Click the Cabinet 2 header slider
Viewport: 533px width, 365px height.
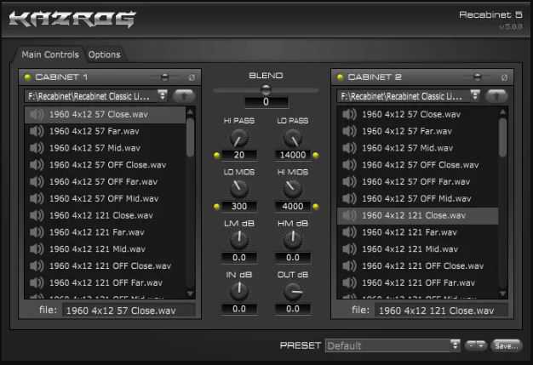click(x=478, y=77)
